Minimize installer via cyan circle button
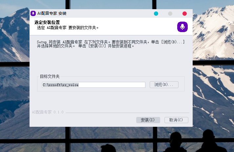The height and width of the screenshot is (152, 234). coord(156,13)
